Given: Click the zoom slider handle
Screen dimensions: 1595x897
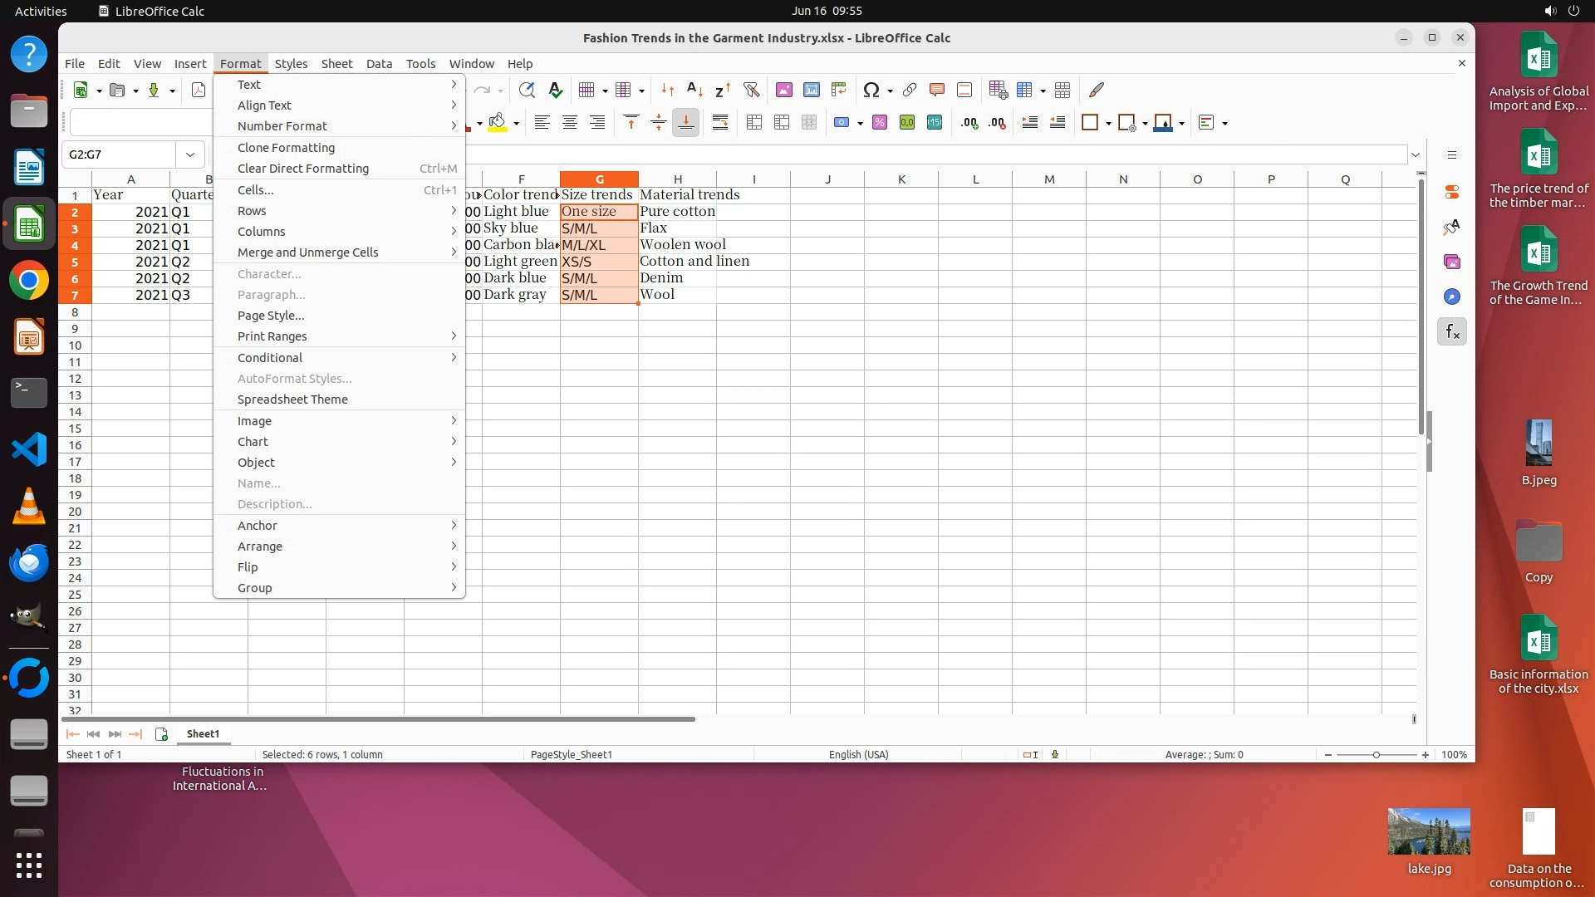Looking at the screenshot, I should [1377, 755].
